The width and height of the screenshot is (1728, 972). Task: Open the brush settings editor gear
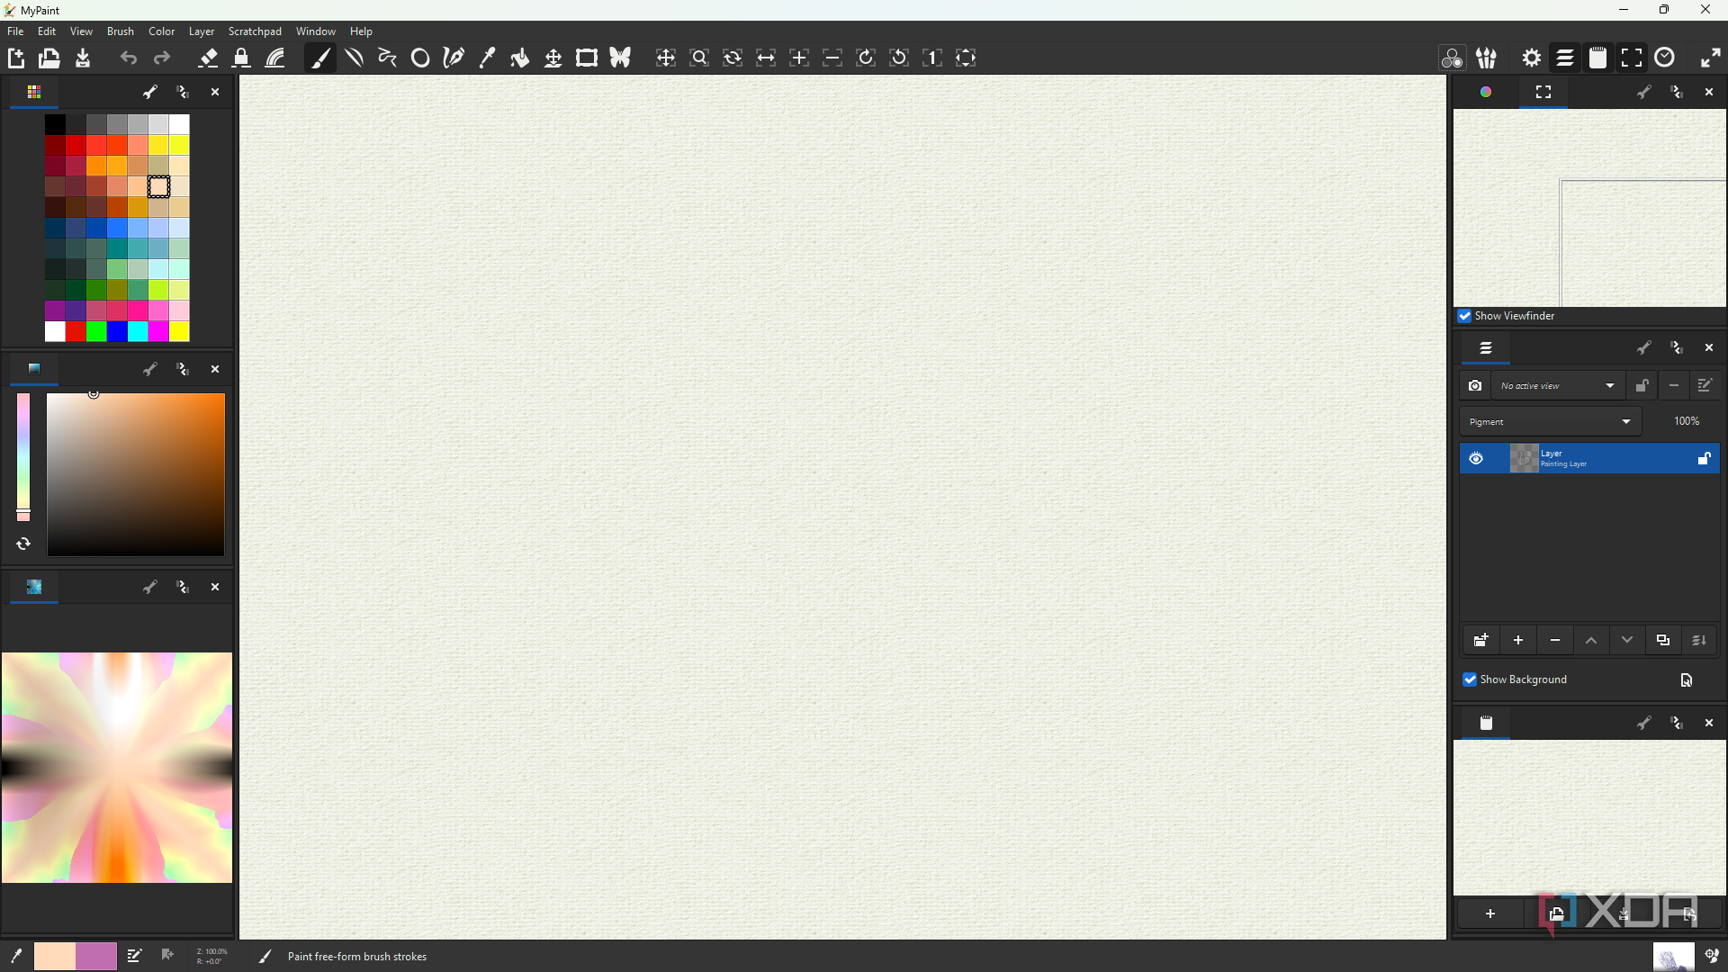tap(1532, 58)
